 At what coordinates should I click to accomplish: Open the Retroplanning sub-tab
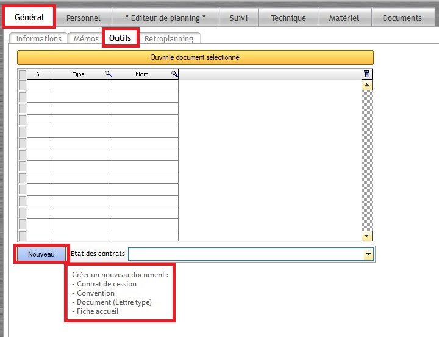pos(168,39)
